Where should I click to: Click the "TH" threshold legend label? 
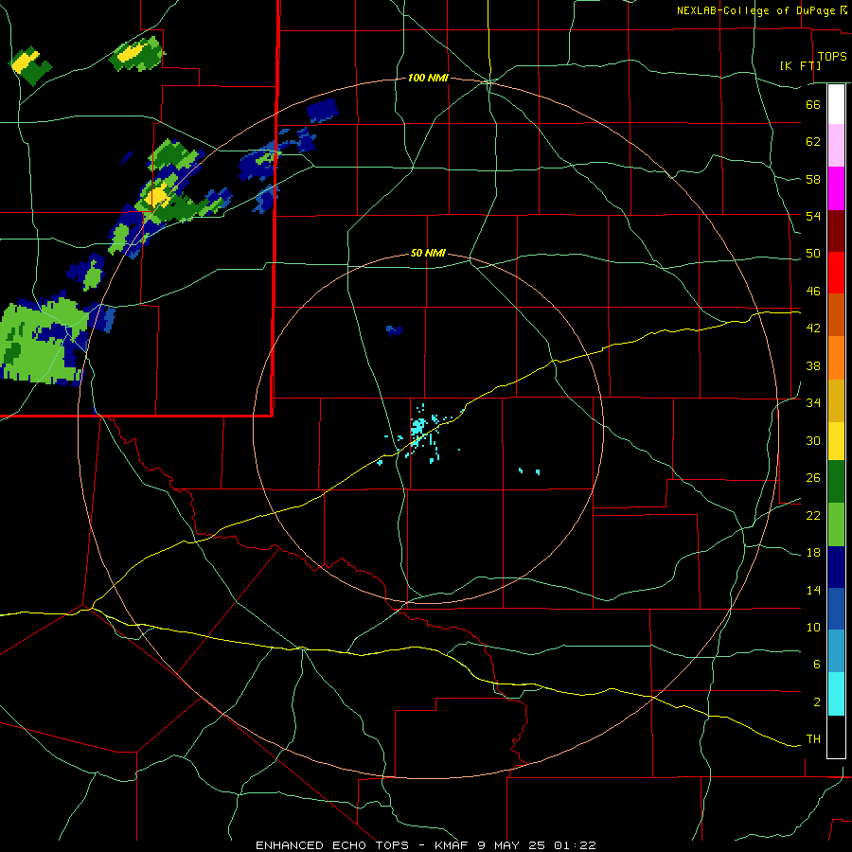813,739
